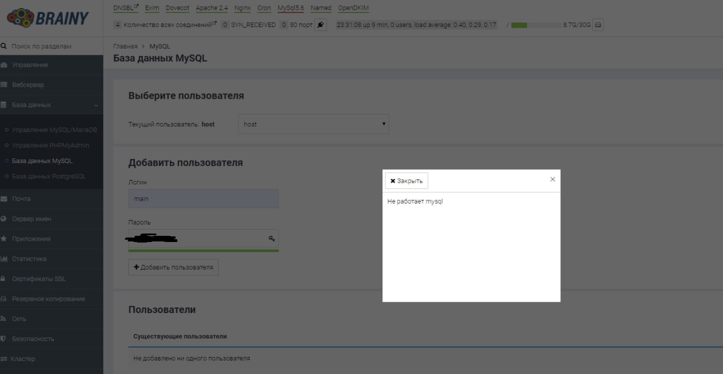
Task: Select База данных PostgreSQL menu item
Action: point(49,177)
